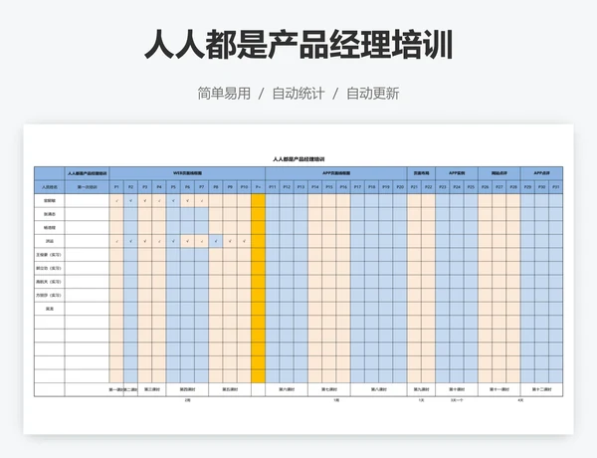This screenshot has width=597, height=458.
Task: Select column header P8
Action: pyautogui.click(x=216, y=187)
